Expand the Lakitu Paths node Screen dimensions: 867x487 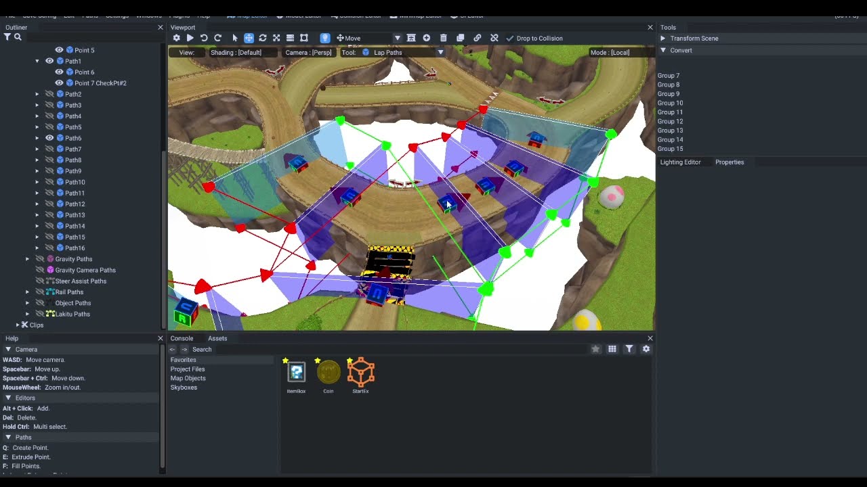point(28,314)
